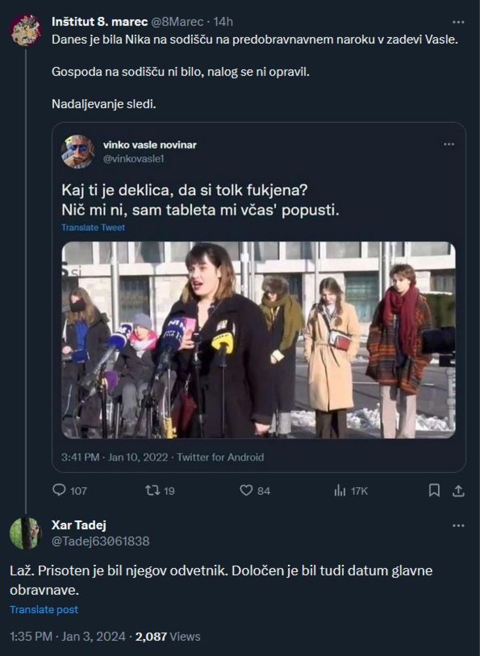The width and height of the screenshot is (480, 656).
Task: Open more options for Inštitut 8. marec tweet
Action: coord(458,22)
